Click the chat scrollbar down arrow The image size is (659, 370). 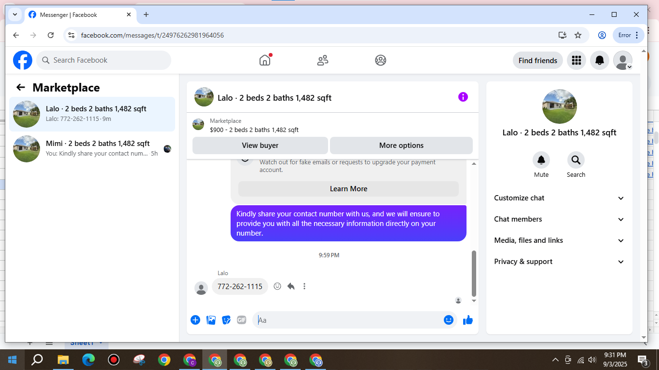(x=474, y=301)
